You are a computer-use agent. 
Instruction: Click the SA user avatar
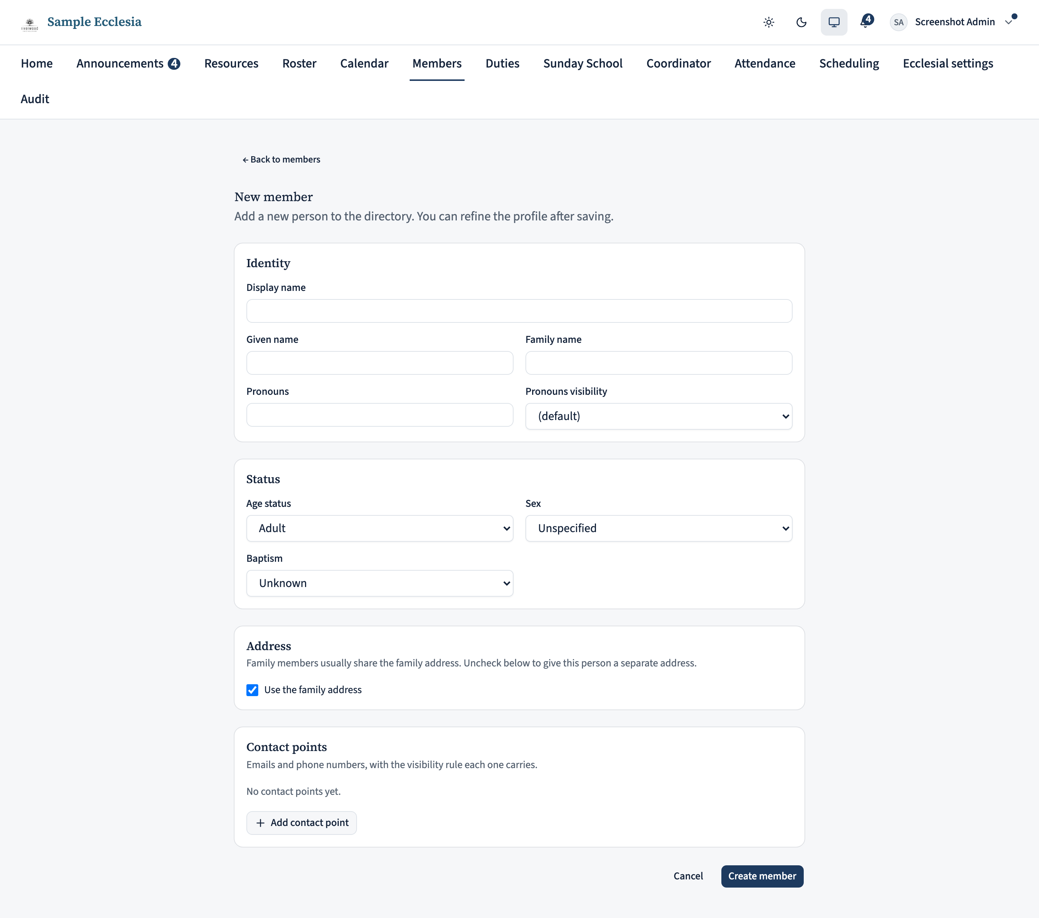(x=898, y=22)
